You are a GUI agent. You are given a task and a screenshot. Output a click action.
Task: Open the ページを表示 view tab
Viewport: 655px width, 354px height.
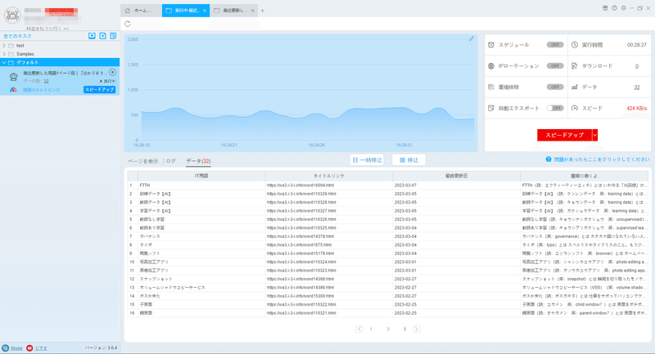pos(142,161)
